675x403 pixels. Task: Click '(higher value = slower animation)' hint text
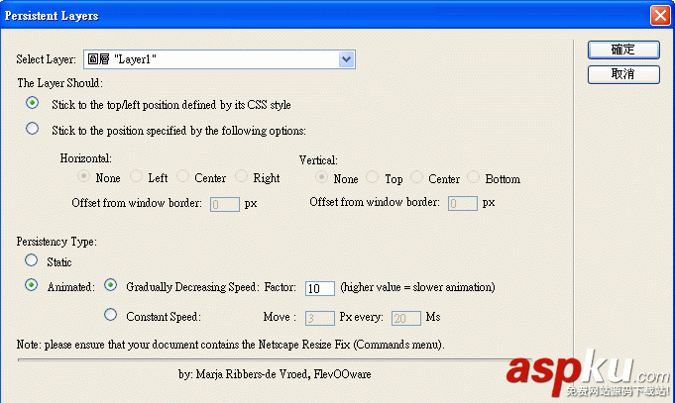coord(417,287)
